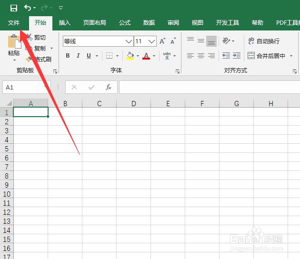Open the undo history dropdown arrow
This screenshot has width=300, height=259.
pyautogui.click(x=35, y=8)
